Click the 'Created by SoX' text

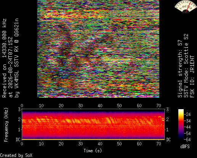(16, 155)
